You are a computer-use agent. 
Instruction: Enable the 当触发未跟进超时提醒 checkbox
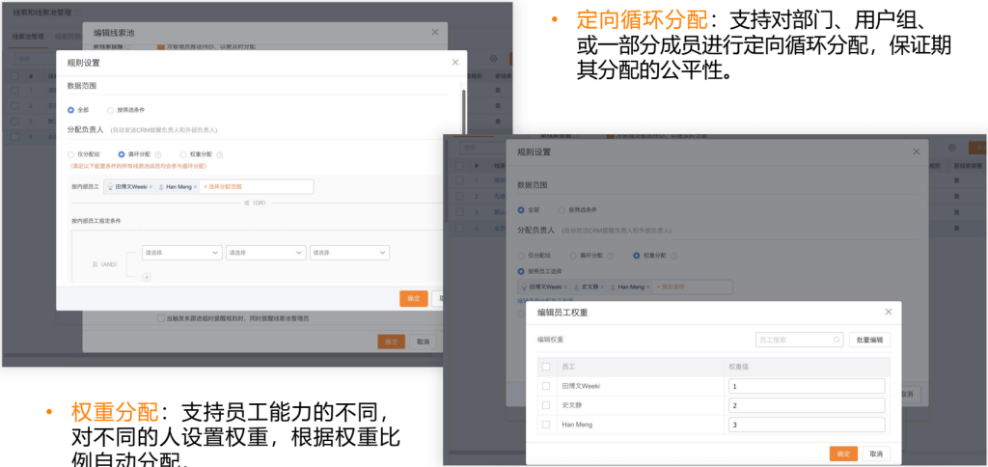pos(160,318)
